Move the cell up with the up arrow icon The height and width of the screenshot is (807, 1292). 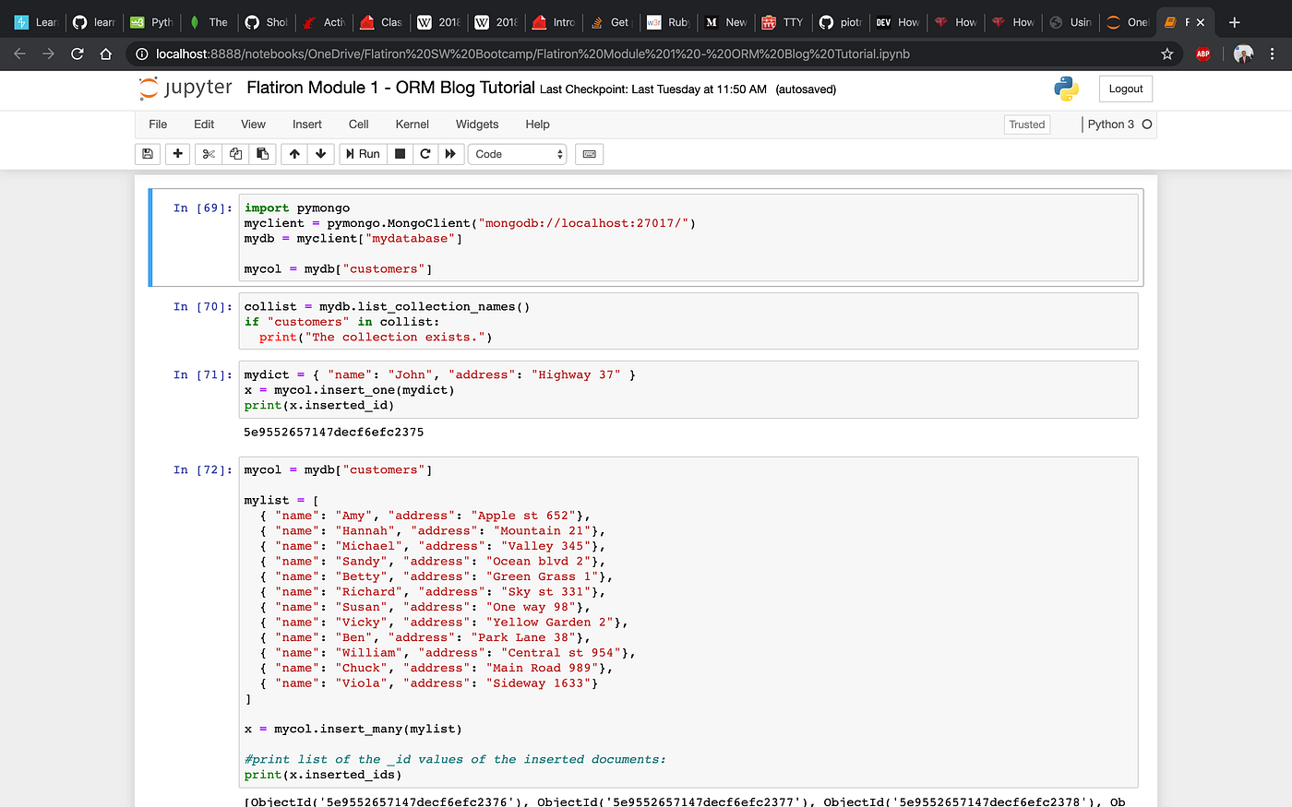293,153
